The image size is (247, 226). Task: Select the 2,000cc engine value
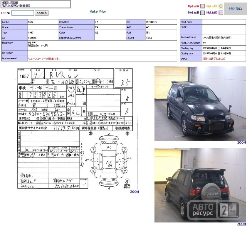tap(32, 38)
